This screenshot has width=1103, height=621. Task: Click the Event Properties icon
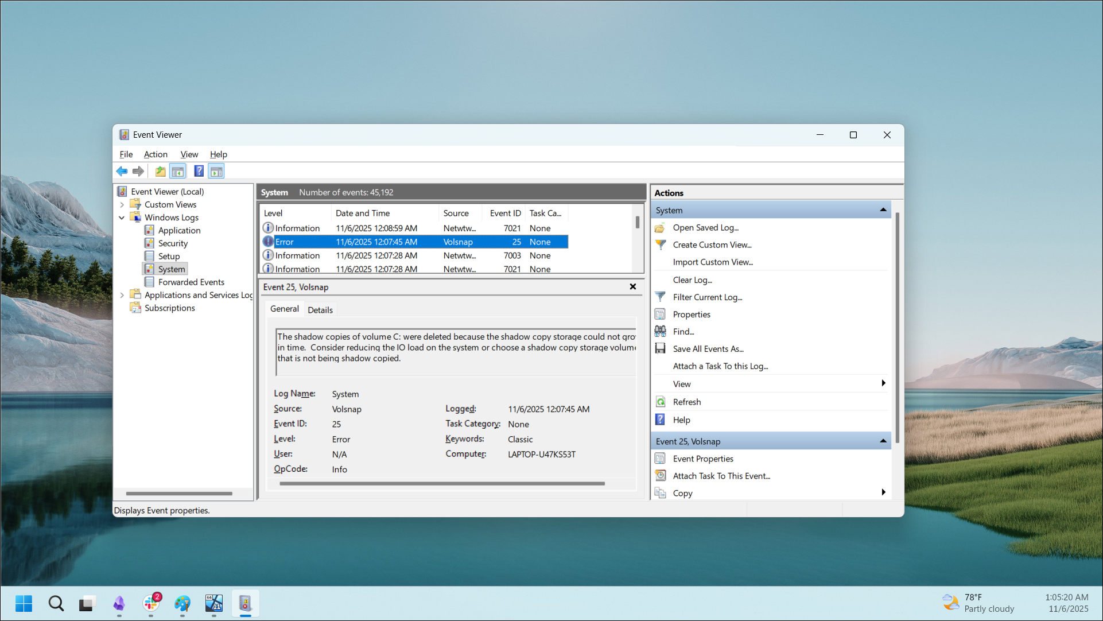[x=661, y=459]
